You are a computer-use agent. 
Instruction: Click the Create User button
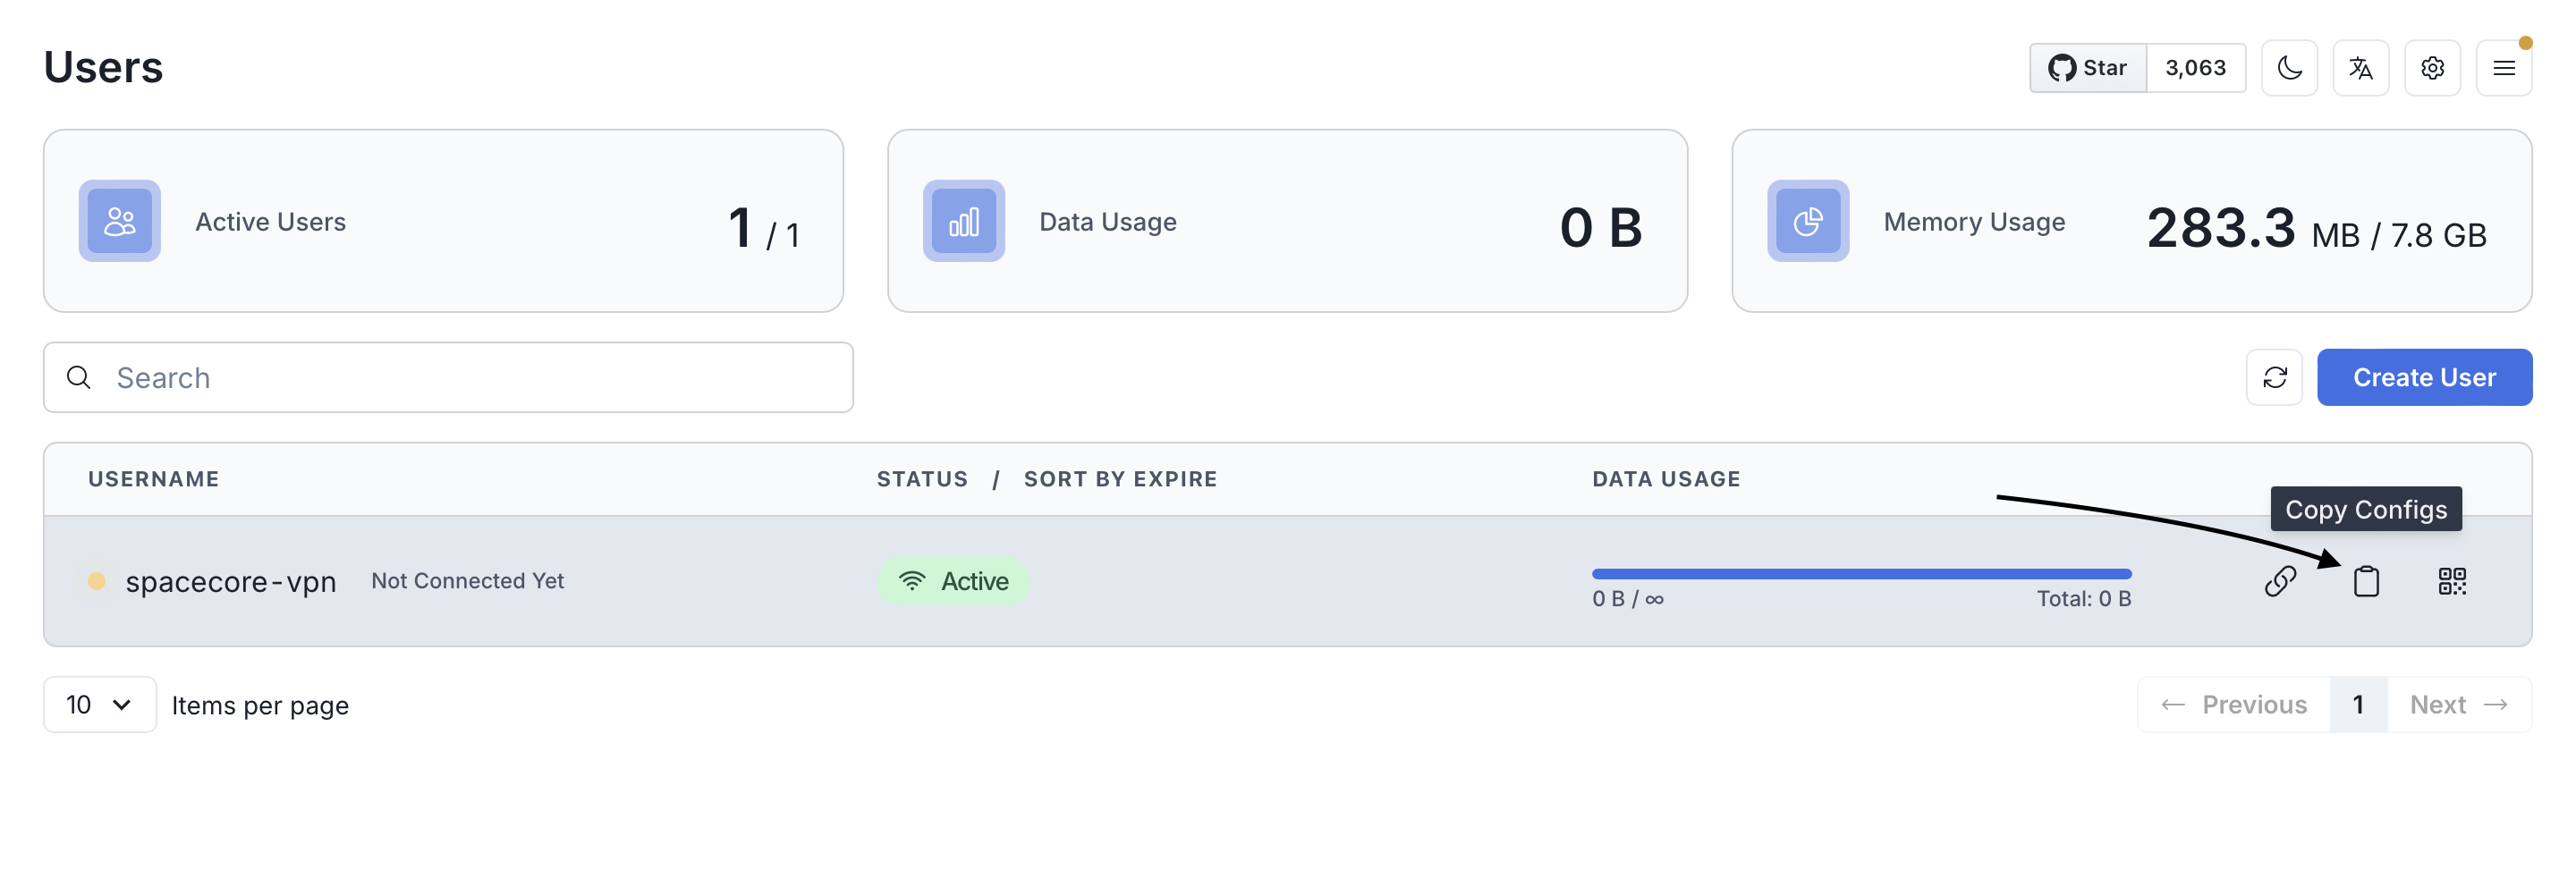2424,377
